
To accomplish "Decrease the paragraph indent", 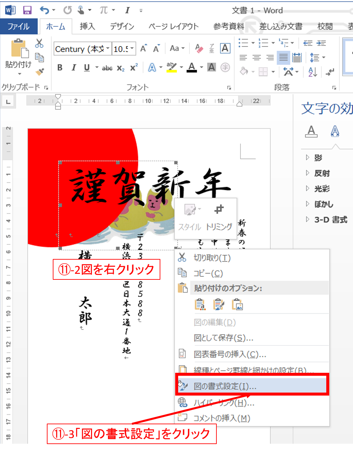I will pyautogui.click(x=308, y=43).
